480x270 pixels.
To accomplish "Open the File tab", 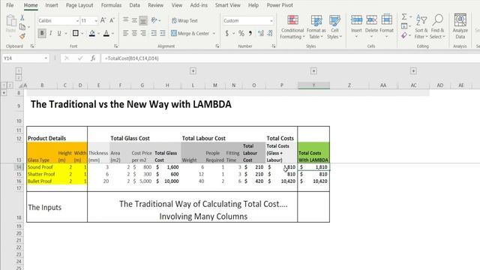I will [10, 5].
